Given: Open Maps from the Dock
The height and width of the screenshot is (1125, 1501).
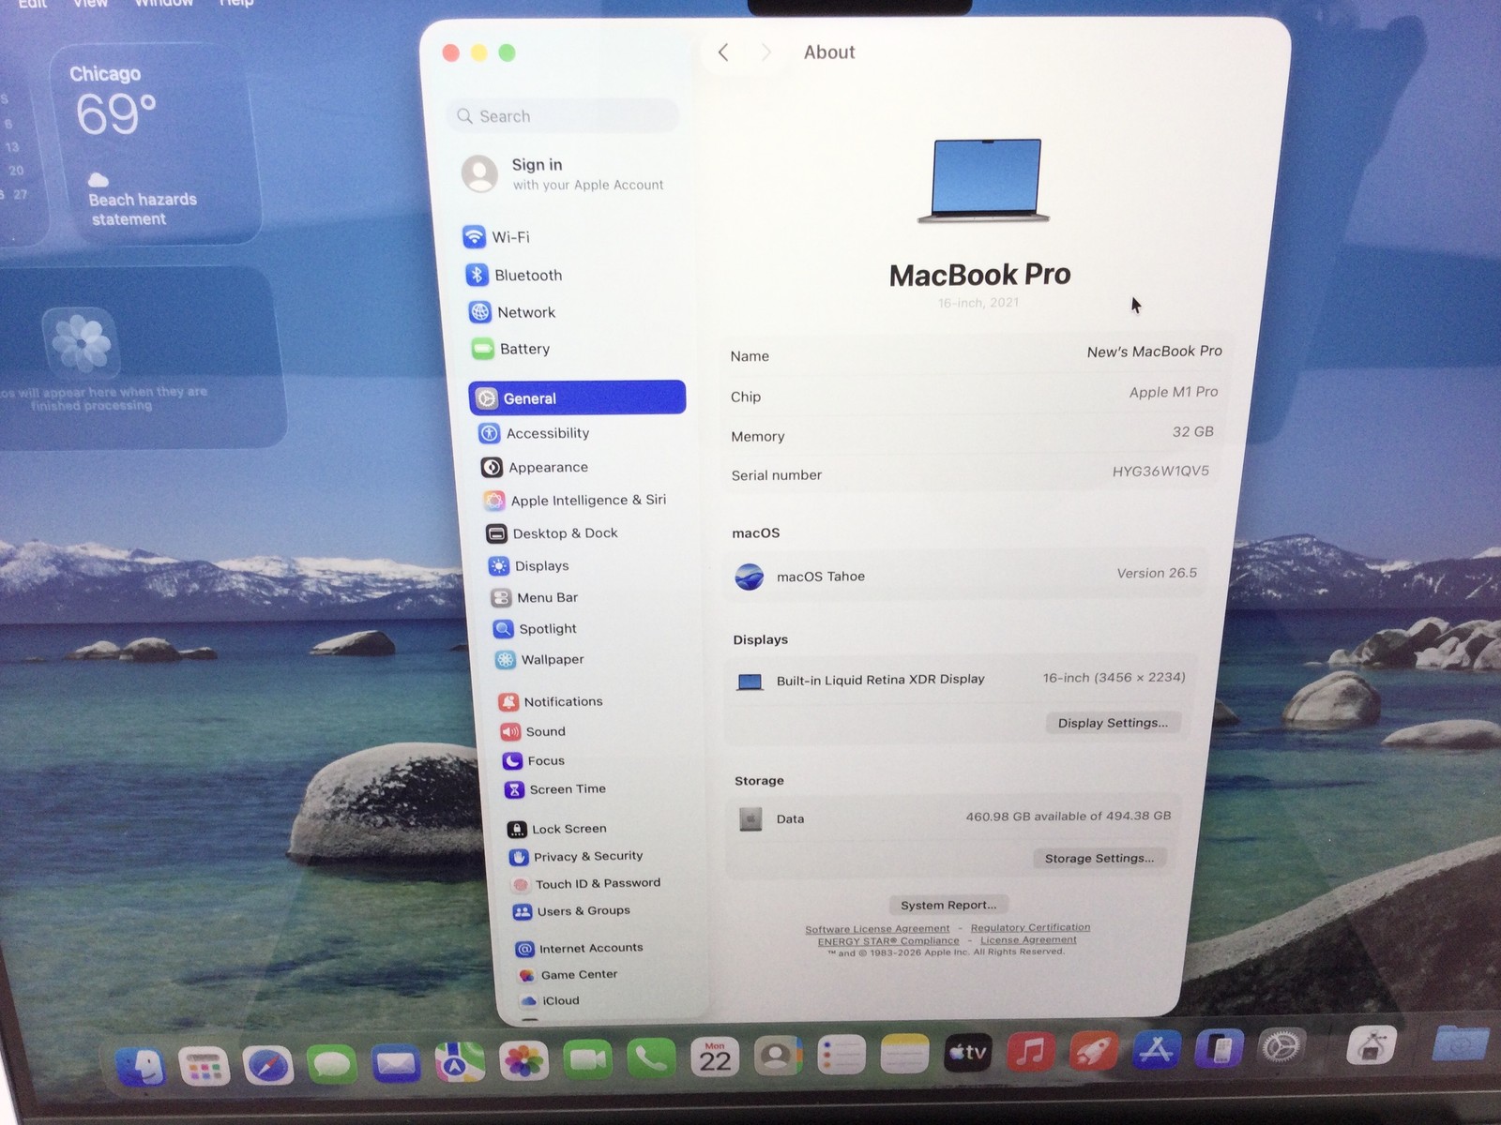Looking at the screenshot, I should pos(460,1062).
